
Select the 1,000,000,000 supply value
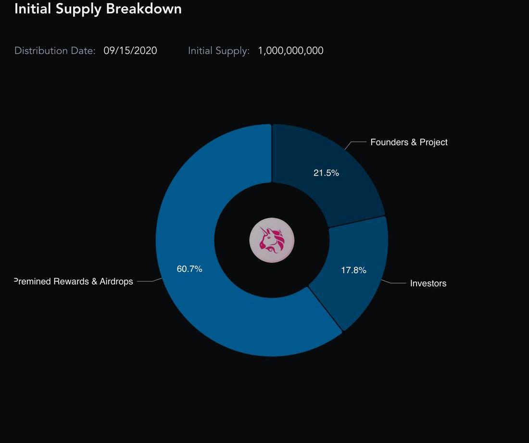[290, 51]
